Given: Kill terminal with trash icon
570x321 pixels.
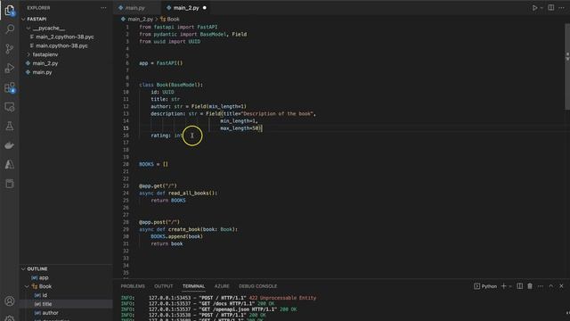Looking at the screenshot, I should pyautogui.click(x=530, y=286).
